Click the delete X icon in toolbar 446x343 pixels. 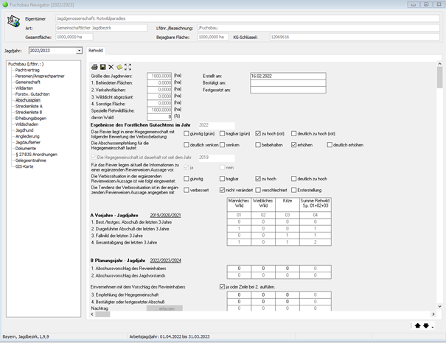point(111,66)
